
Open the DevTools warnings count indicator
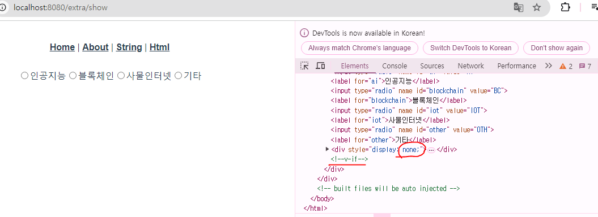pos(566,66)
